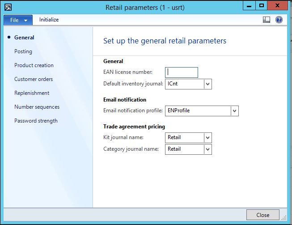Click the EAN license number field
292x225 pixels.
[182, 72]
